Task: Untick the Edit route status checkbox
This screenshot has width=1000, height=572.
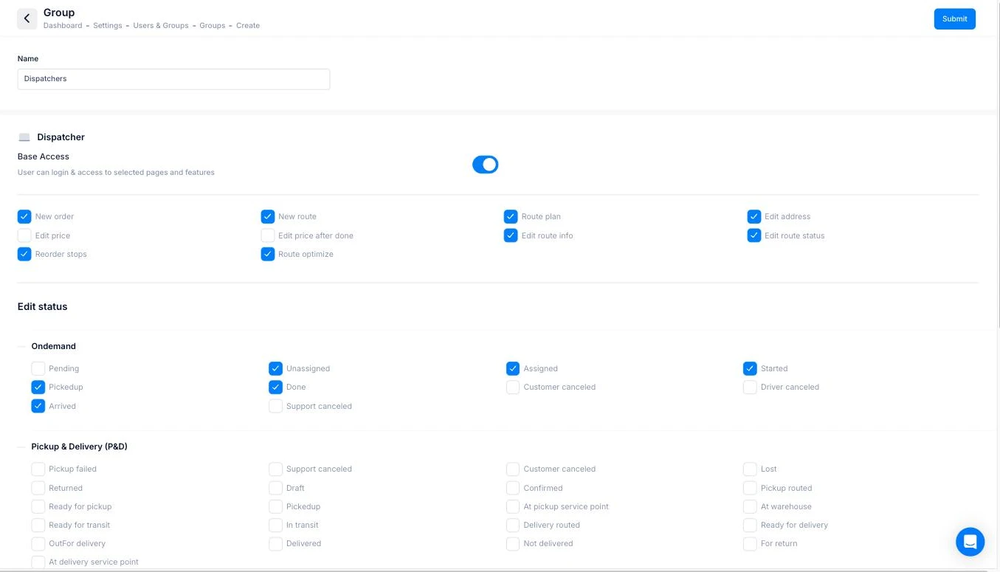Action: click(754, 235)
